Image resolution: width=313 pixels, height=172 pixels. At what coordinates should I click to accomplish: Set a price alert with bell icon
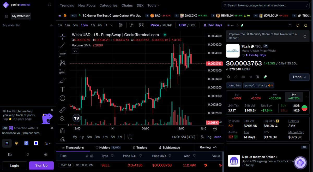[x=298, y=25]
